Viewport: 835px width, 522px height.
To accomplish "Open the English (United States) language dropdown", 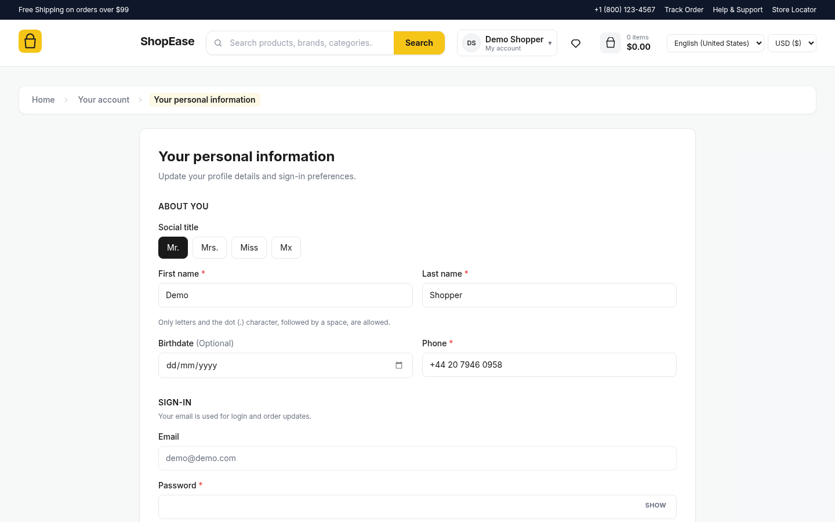I will pos(716,43).
